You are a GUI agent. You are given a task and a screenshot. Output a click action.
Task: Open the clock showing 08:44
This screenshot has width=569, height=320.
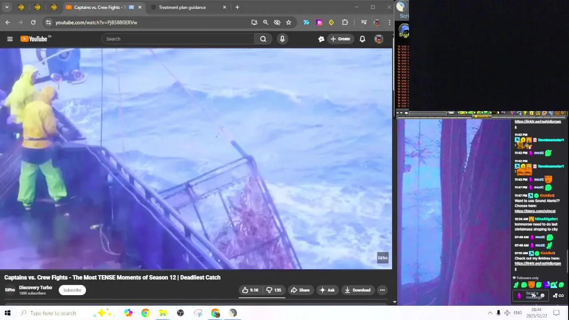537,313
